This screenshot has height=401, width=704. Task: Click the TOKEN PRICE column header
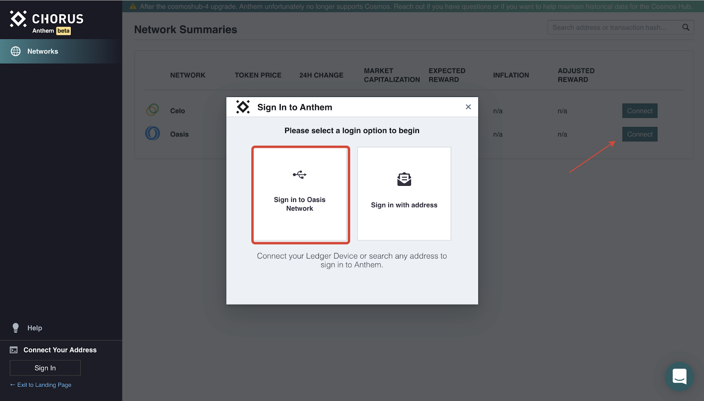tap(258, 75)
